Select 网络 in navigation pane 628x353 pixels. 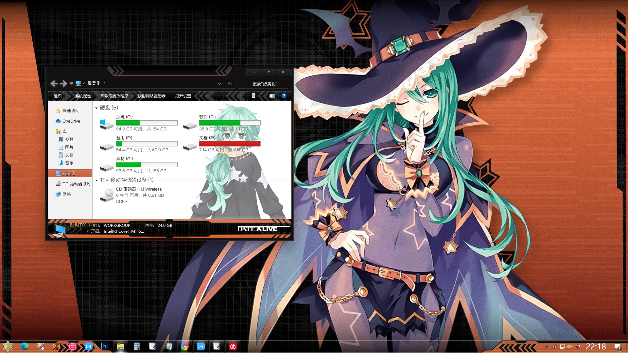[63, 194]
